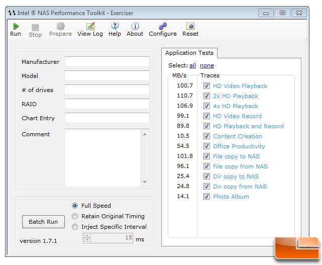Maximize the Exerciser window
Screen dimensions: 322x265
coord(282,13)
